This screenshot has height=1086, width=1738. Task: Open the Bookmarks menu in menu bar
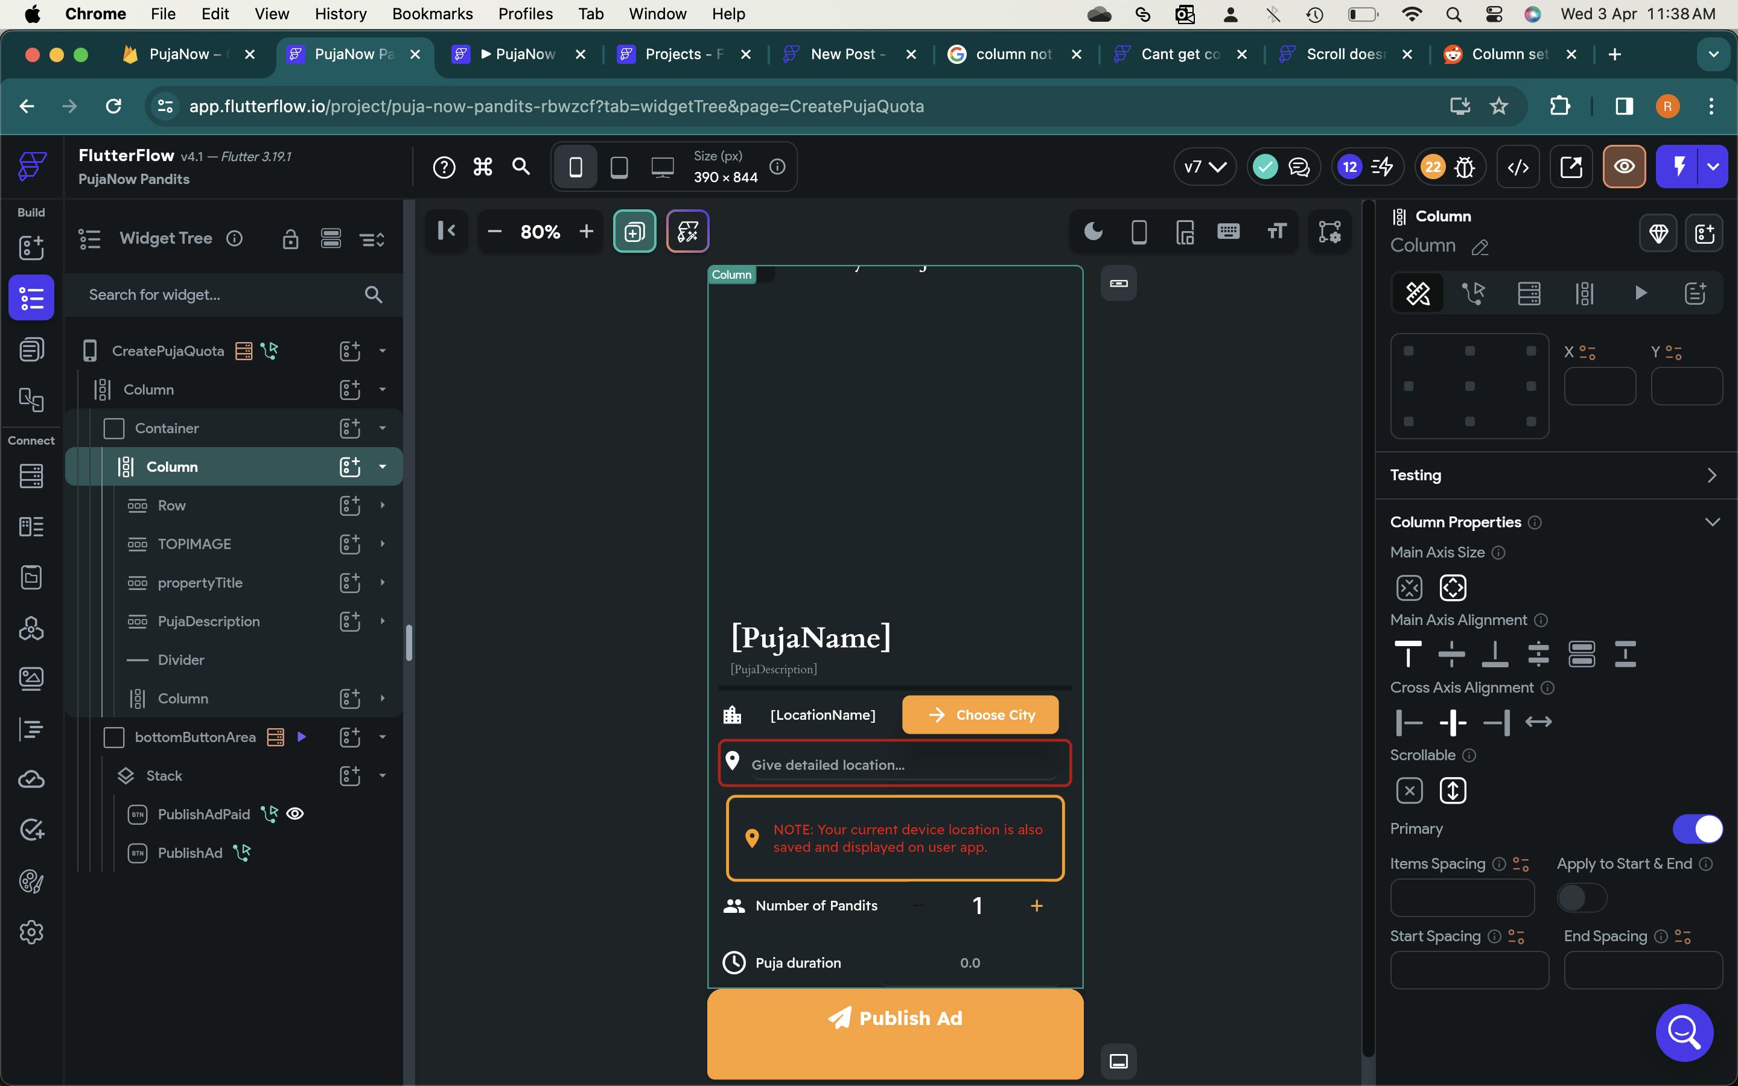point(431,14)
